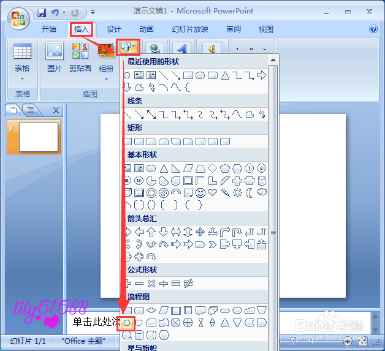Open the Customize Quick Access Toolbar dropdown
The image size is (385, 351).
(93, 12)
